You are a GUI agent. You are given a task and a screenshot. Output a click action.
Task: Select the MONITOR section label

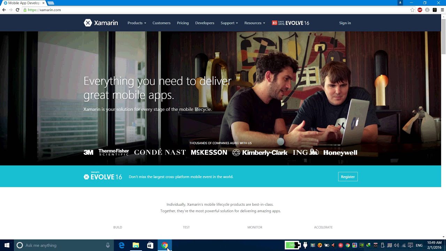click(x=255, y=227)
